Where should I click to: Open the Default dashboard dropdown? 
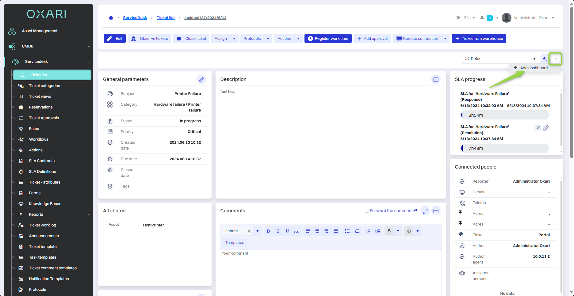(x=500, y=59)
